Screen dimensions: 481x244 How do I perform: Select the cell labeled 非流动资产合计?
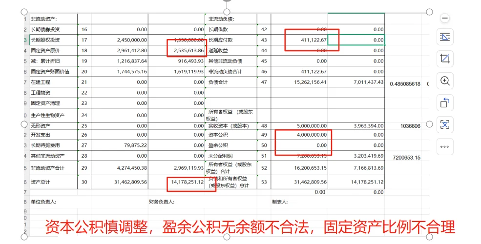click(x=53, y=168)
